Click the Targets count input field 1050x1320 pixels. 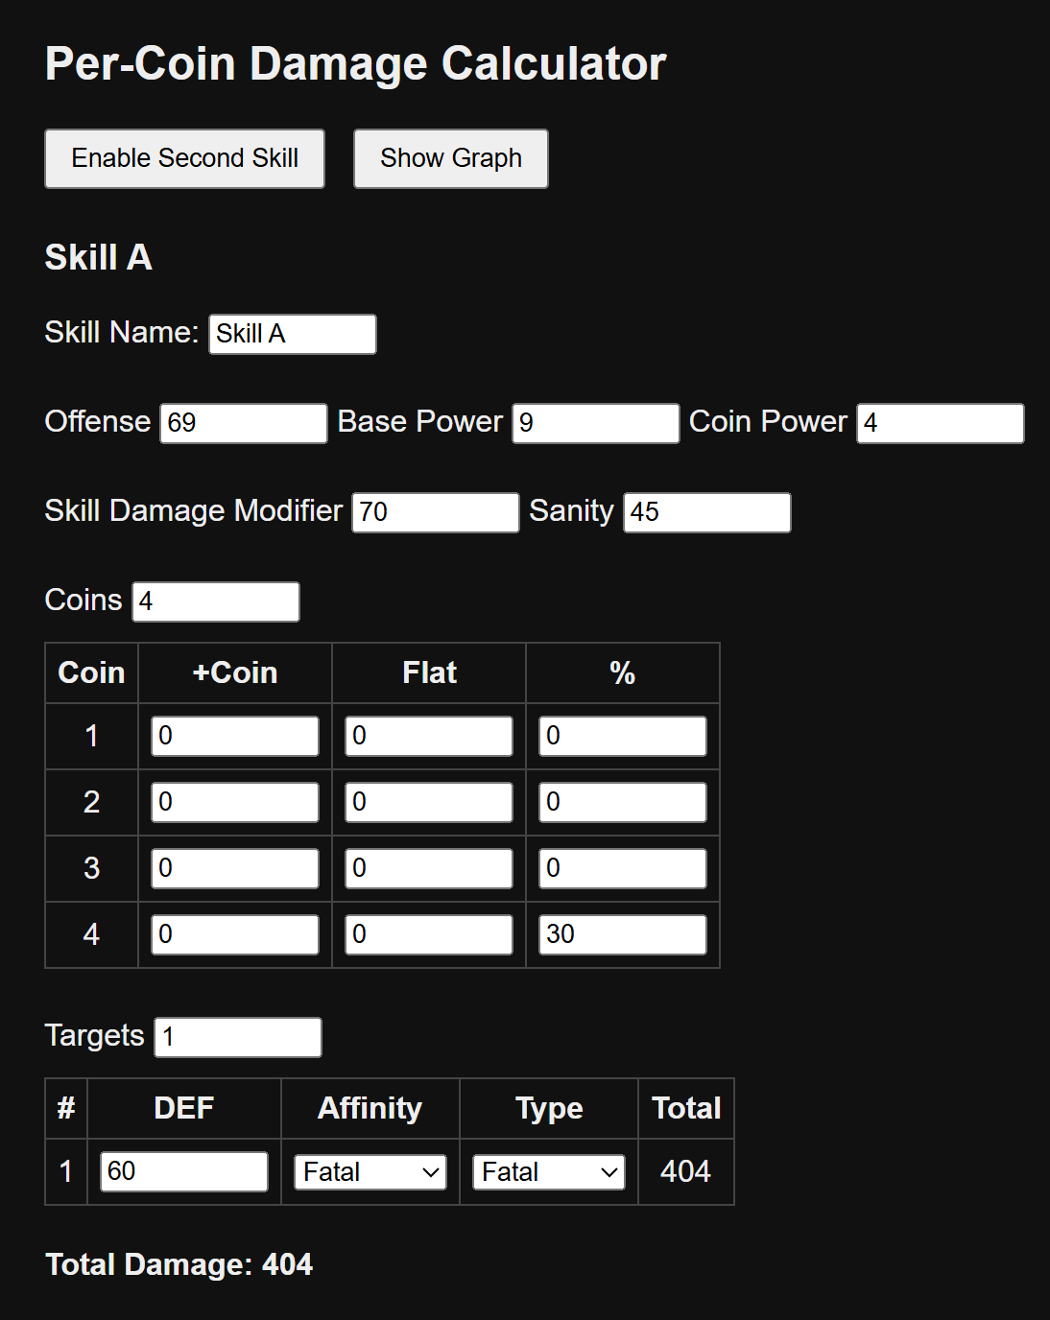pyautogui.click(x=238, y=1037)
